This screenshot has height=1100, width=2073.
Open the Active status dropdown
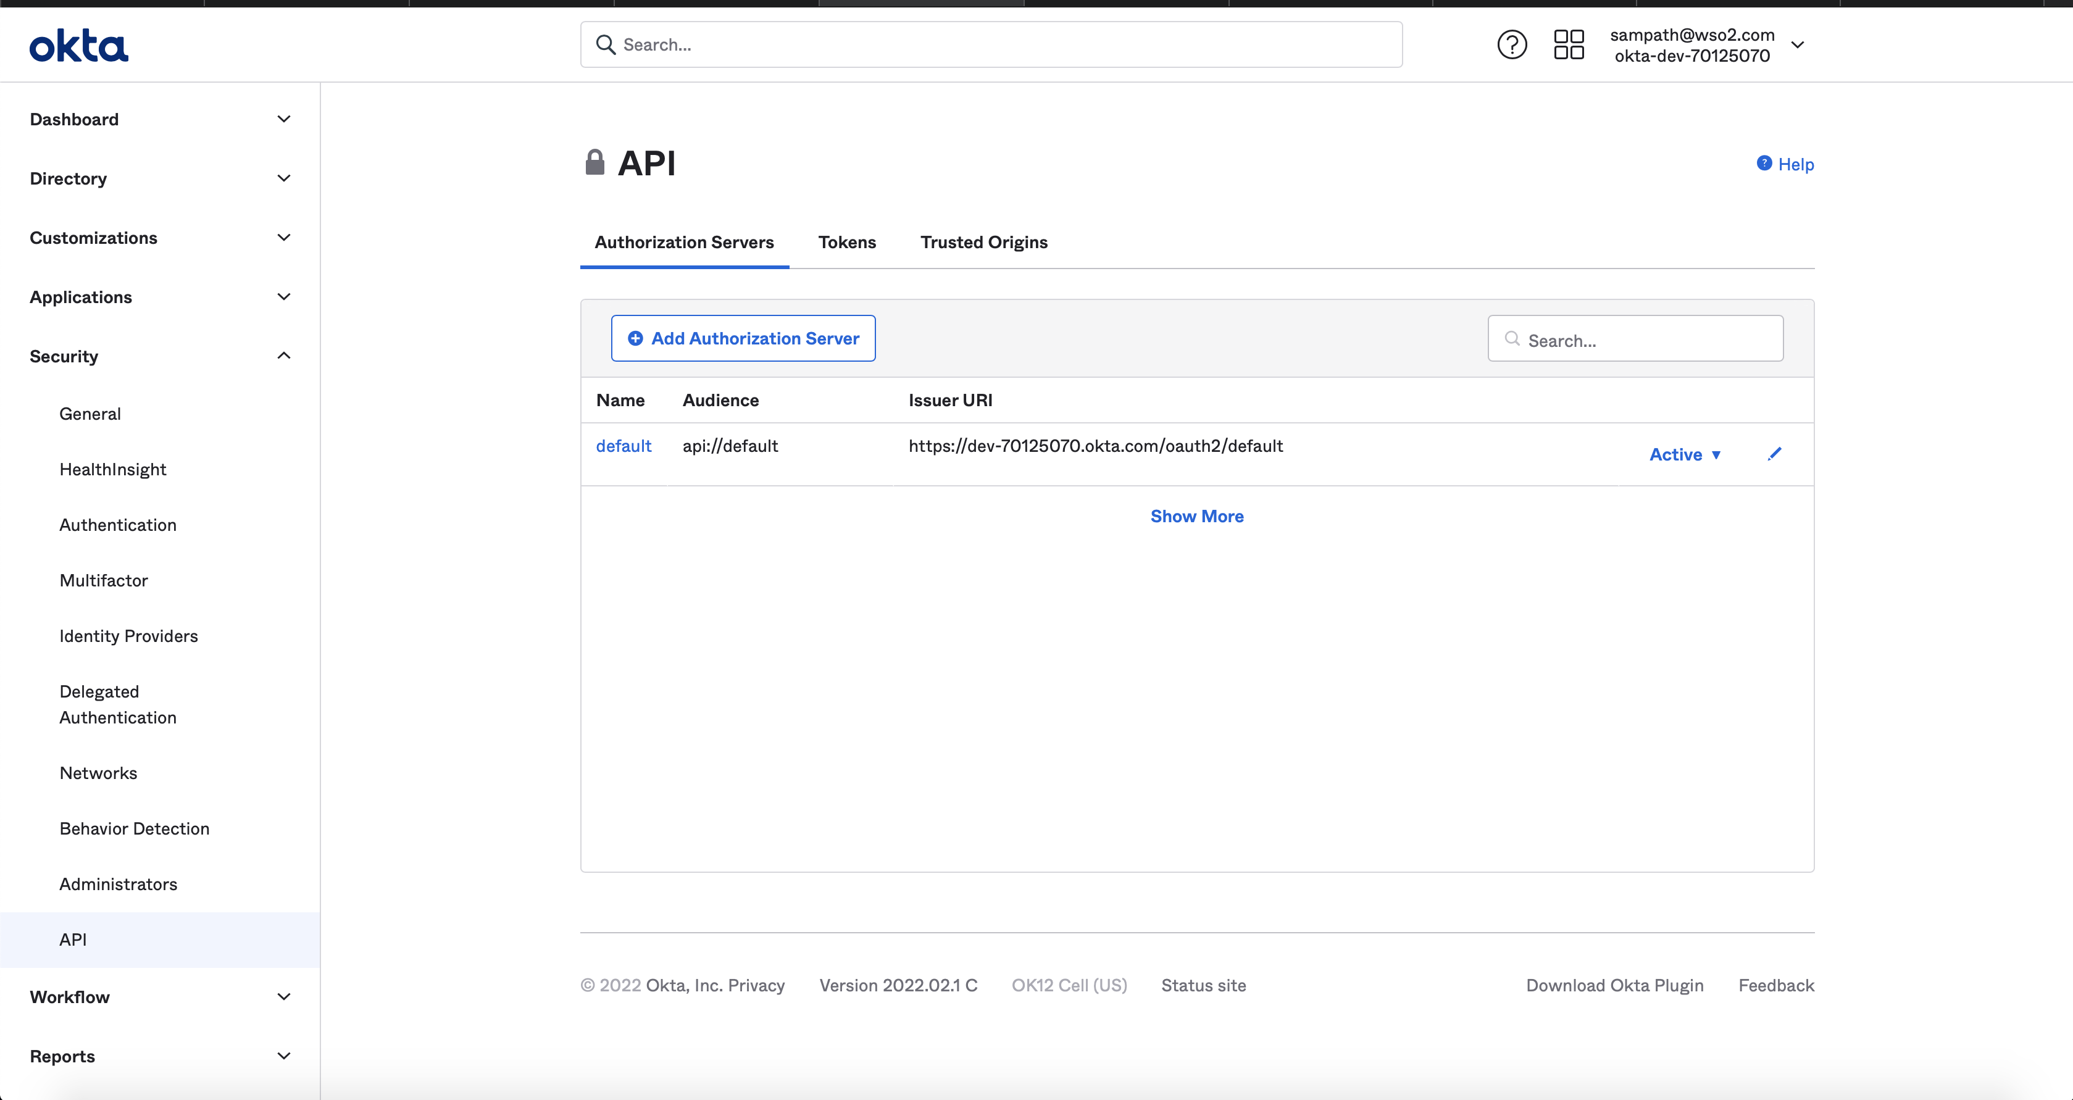coord(1685,455)
